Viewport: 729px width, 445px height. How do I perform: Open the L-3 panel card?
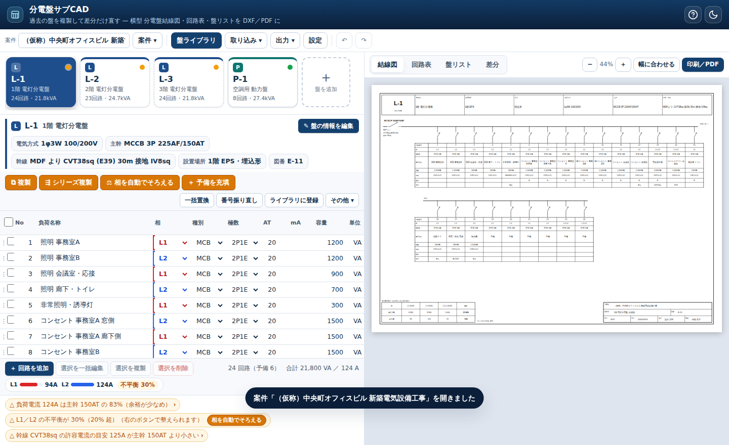[189, 82]
